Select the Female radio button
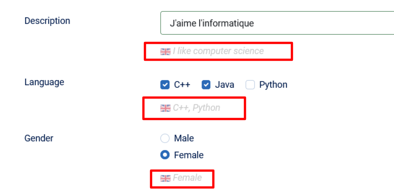Screen dimensions: 394x190 pyautogui.click(x=165, y=155)
